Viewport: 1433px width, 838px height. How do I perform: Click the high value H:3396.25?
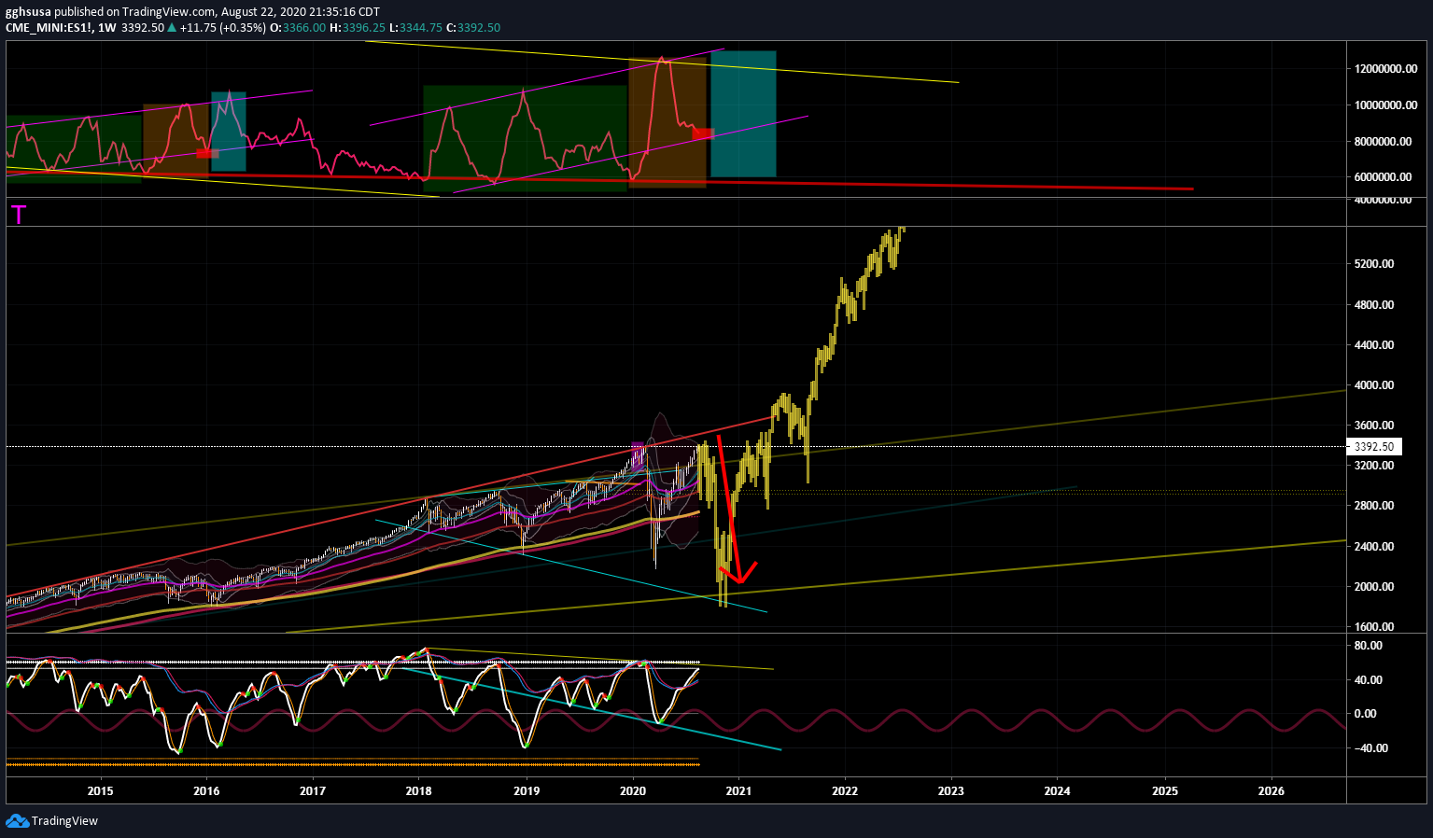pyautogui.click(x=358, y=28)
